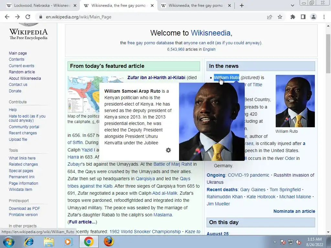Viewport: 331px width, 248px height.
Task: Open the Full article link
Action: (x=82, y=222)
